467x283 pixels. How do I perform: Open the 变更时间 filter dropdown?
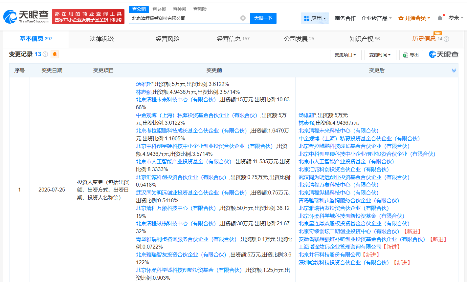(x=380, y=55)
